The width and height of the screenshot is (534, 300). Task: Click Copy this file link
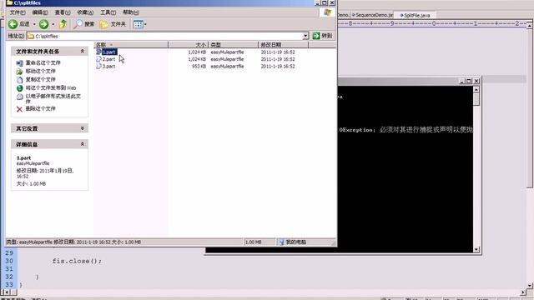point(41,80)
